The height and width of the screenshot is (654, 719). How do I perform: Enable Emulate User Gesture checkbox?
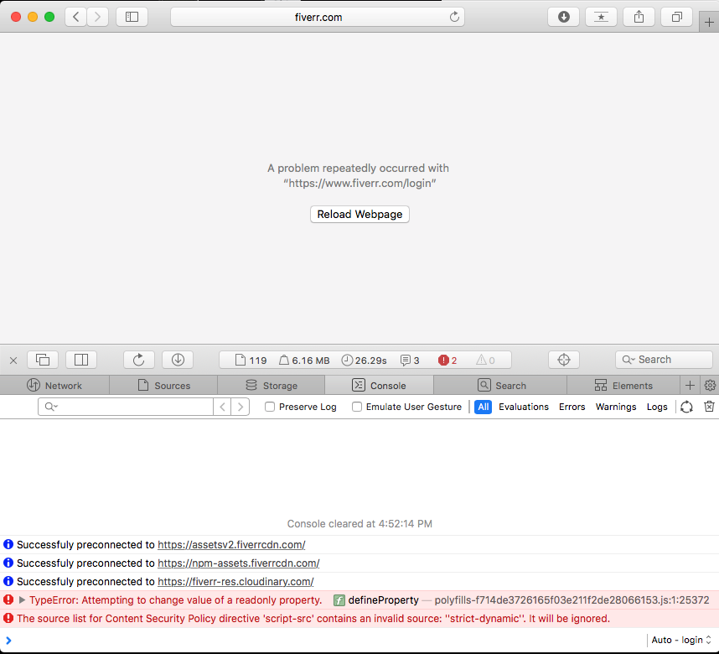coord(357,407)
